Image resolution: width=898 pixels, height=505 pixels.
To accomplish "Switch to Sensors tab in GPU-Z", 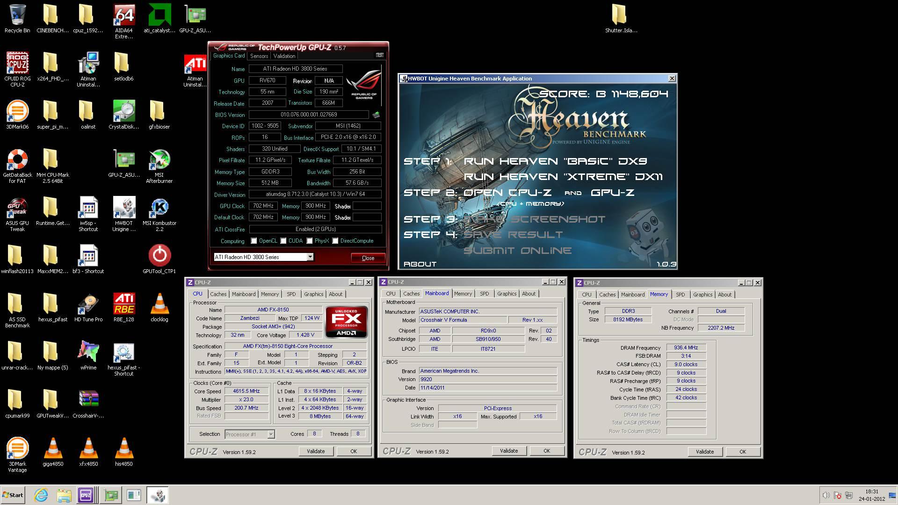I will pyautogui.click(x=259, y=56).
